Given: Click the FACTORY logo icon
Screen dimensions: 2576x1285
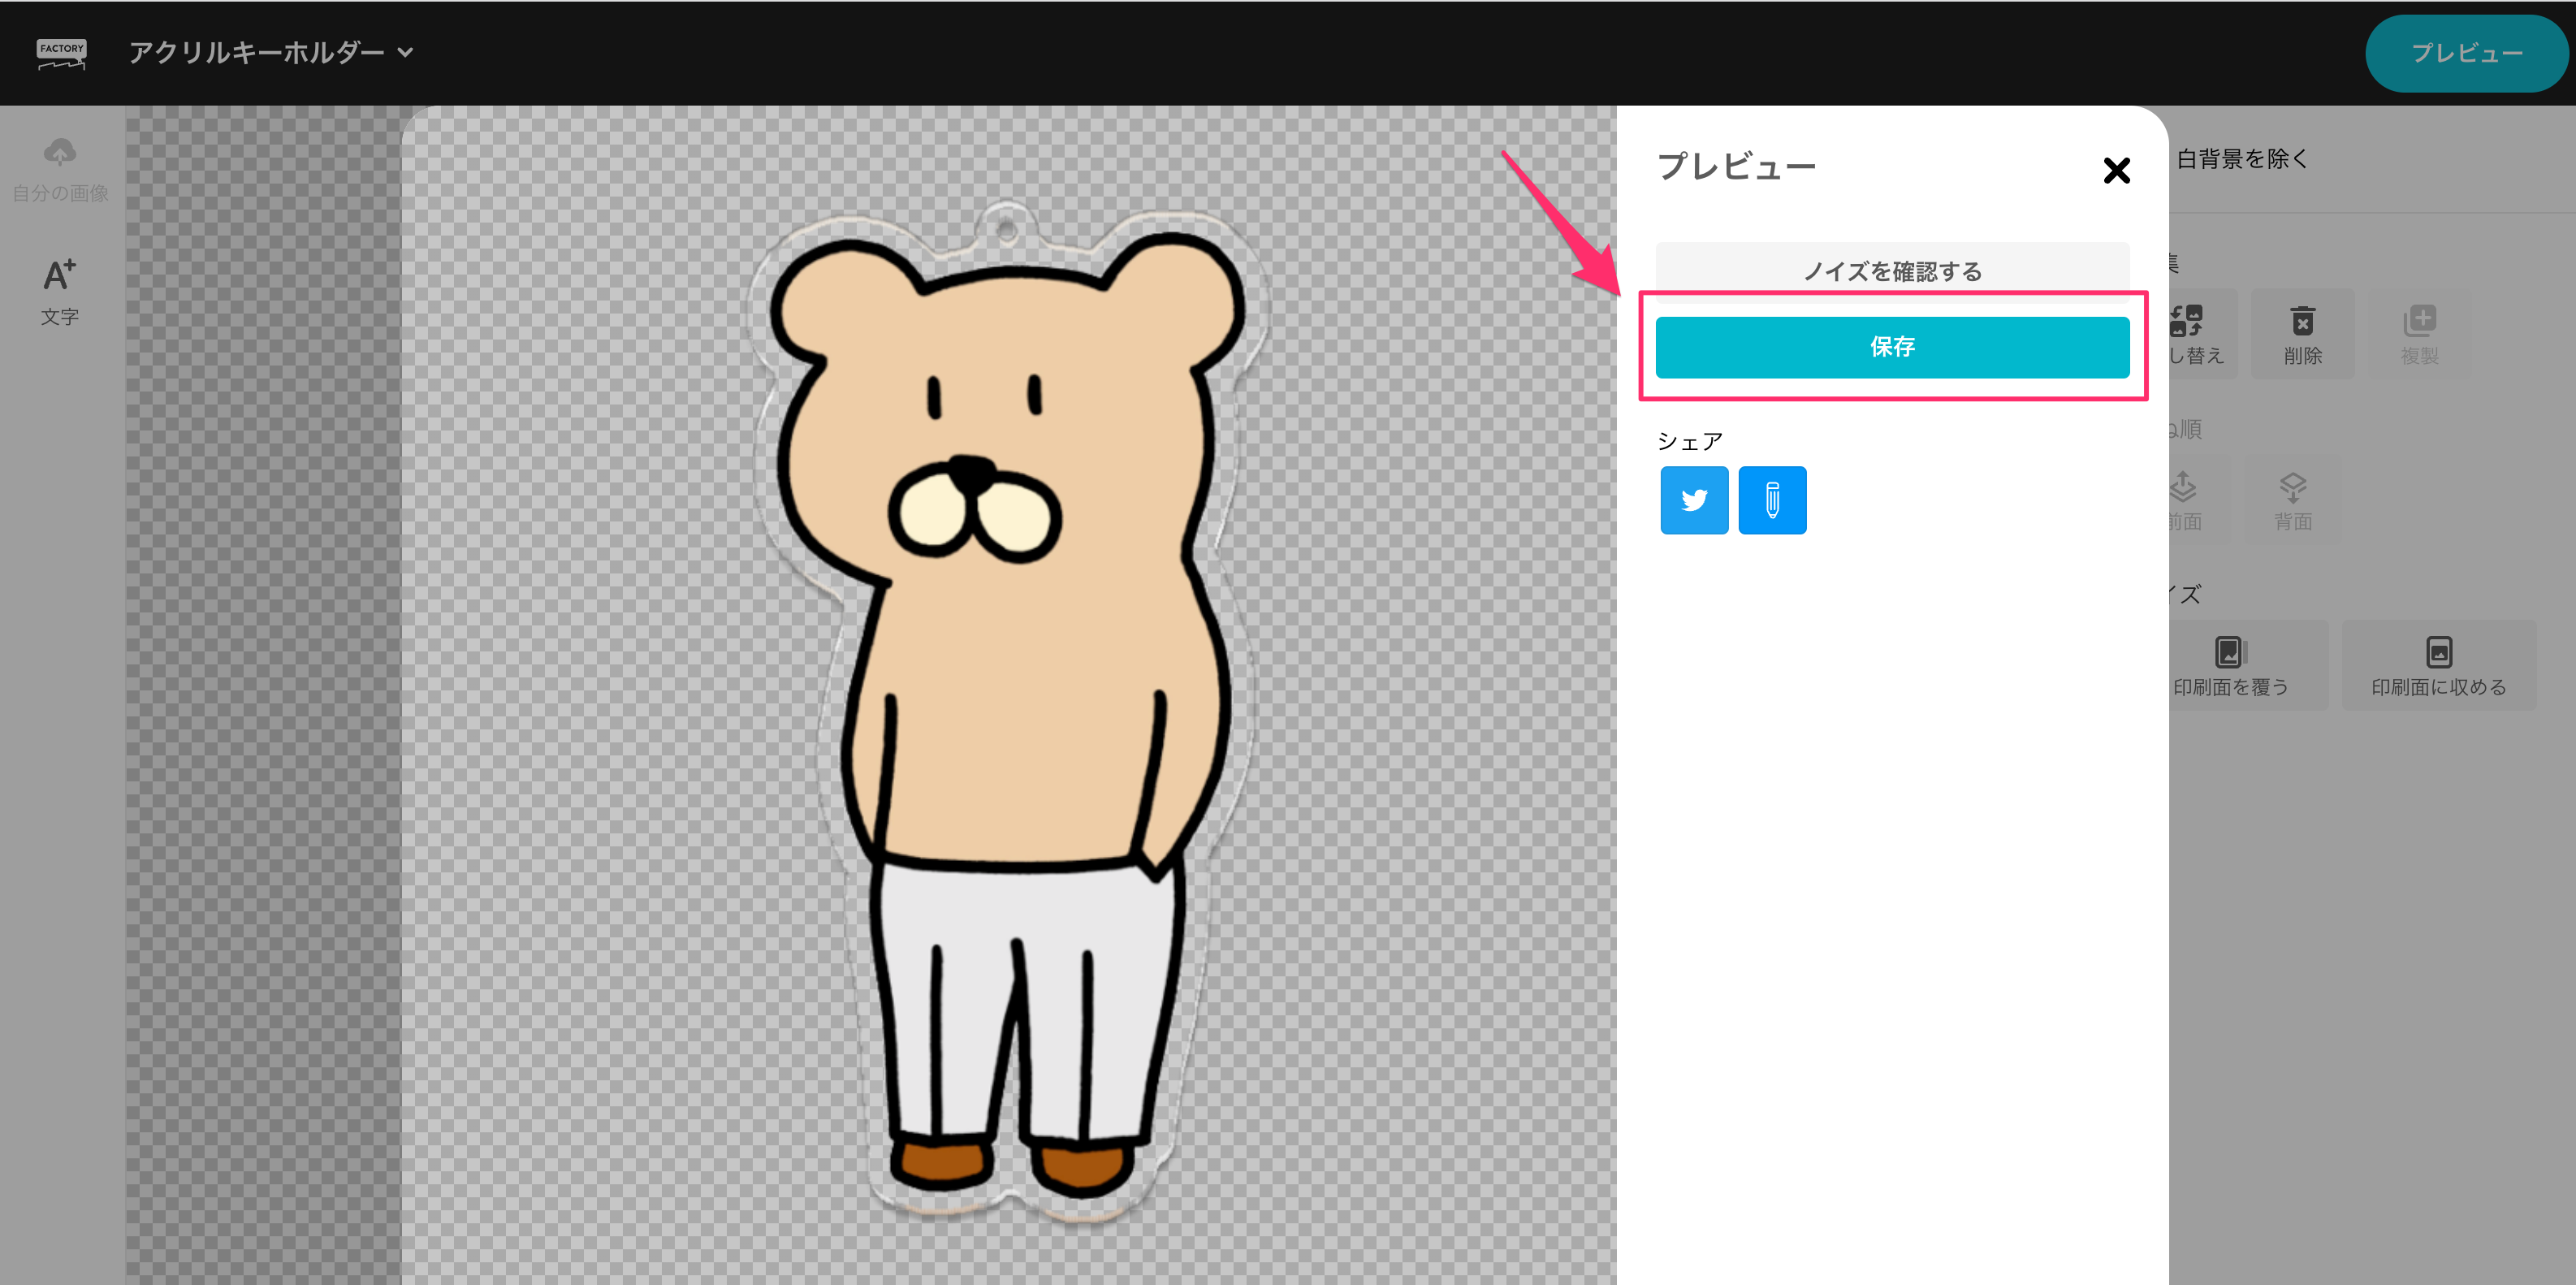Looking at the screenshot, I should tap(61, 53).
